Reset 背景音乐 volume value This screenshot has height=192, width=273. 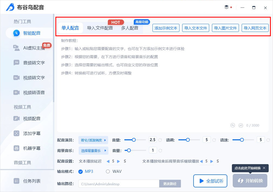(160, 151)
